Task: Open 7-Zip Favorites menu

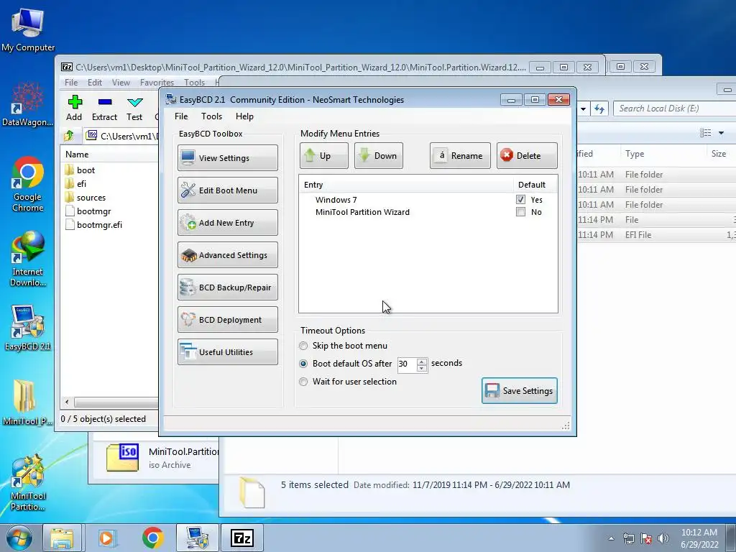Action: (x=157, y=82)
